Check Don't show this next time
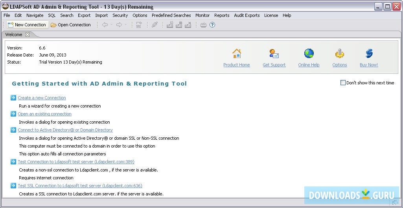Screen dimensions: 403x208 point(343,82)
